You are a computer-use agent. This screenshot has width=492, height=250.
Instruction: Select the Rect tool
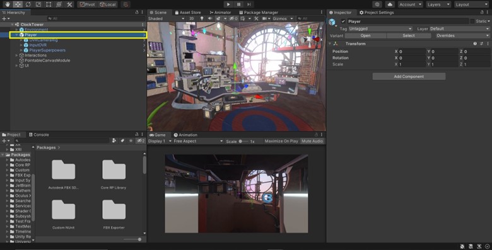pyautogui.click(x=49, y=4)
